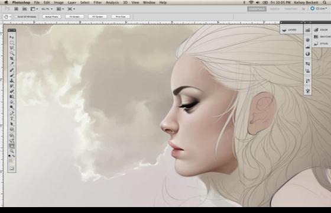Image resolution: width=331 pixels, height=213 pixels.
Task: Open the Edit menu
Action: pyautogui.click(x=47, y=2)
